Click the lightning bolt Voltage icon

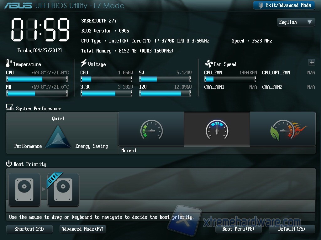pyautogui.click(x=84, y=63)
